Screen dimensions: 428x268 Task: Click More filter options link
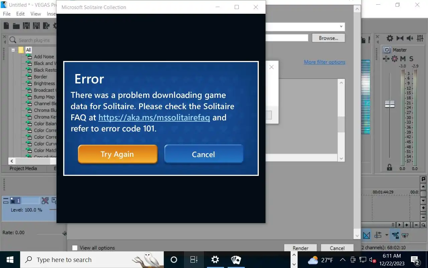tap(324, 62)
